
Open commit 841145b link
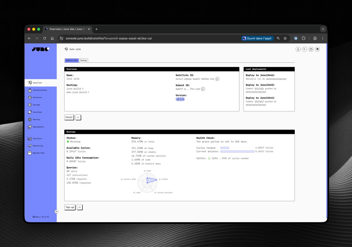click(259, 89)
